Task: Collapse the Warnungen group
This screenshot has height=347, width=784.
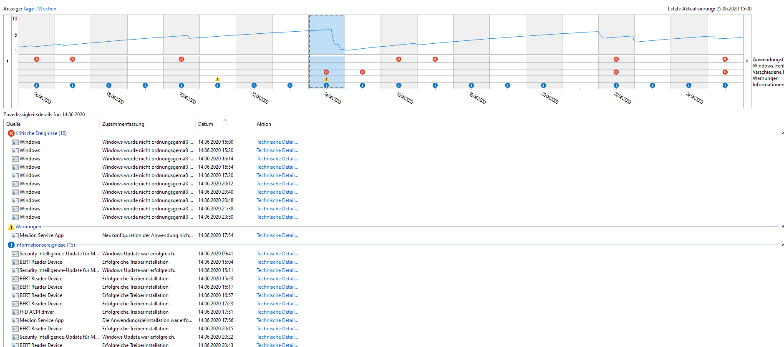Action: pos(782,227)
